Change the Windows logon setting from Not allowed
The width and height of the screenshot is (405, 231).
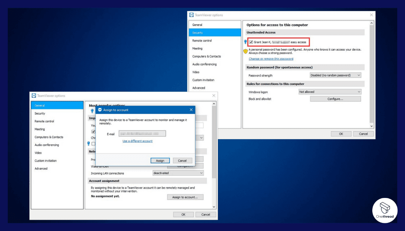(330, 91)
